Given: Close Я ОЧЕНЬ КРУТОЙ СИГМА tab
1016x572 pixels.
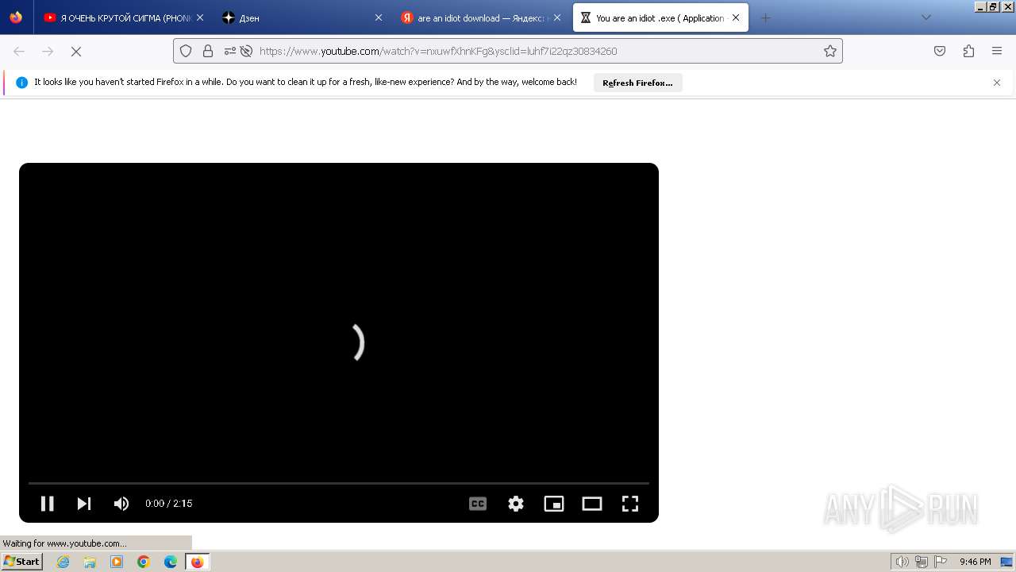Looking at the screenshot, I should coord(200,17).
